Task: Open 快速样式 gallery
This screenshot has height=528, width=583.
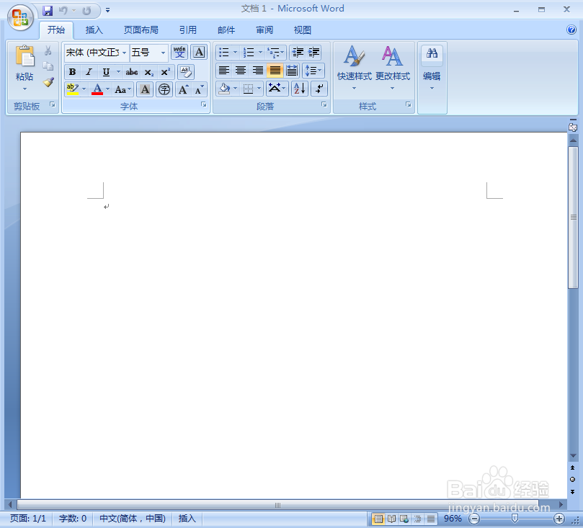Action: coord(354,68)
